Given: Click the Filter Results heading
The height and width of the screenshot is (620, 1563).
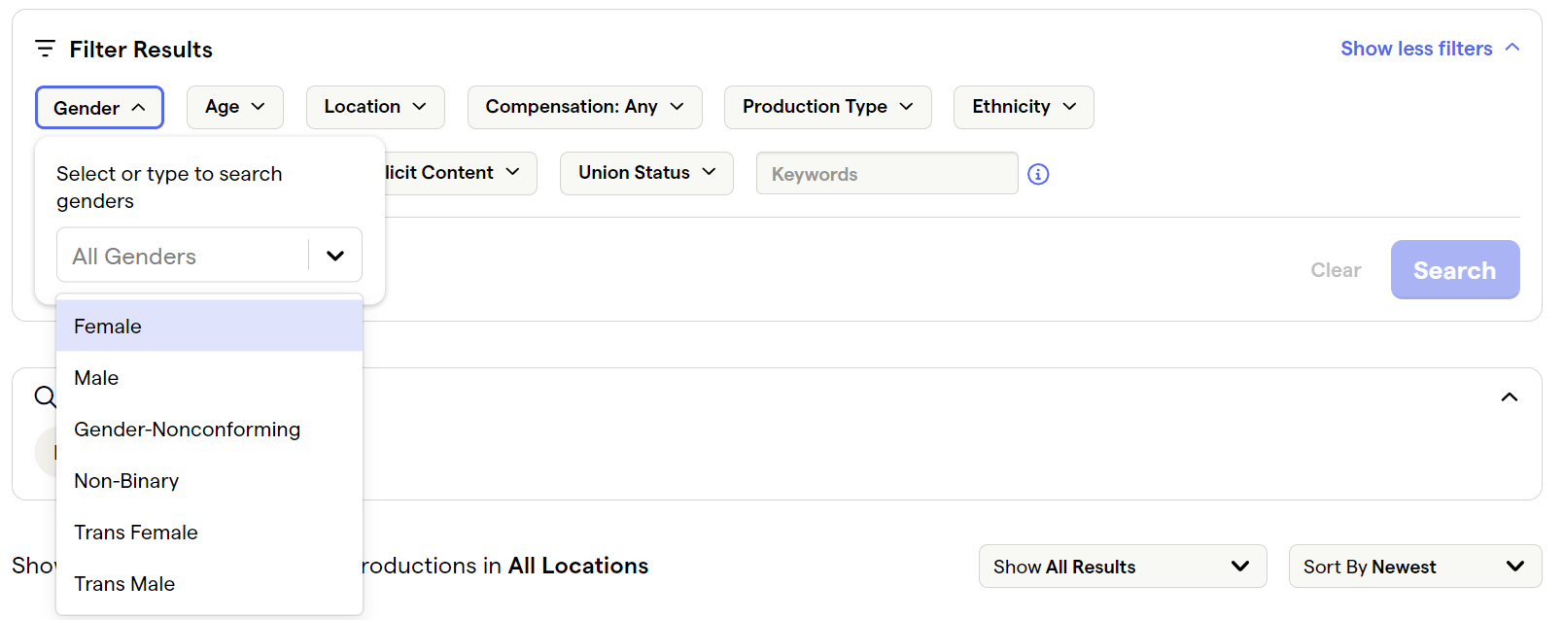Looking at the screenshot, I should 141,50.
